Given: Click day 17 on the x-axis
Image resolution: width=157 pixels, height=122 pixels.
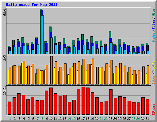Looking at the screenshot, I should pos(83,119).
